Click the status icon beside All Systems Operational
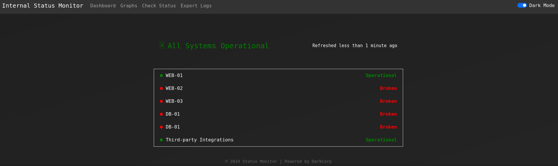The image size is (558, 166). pos(162,45)
